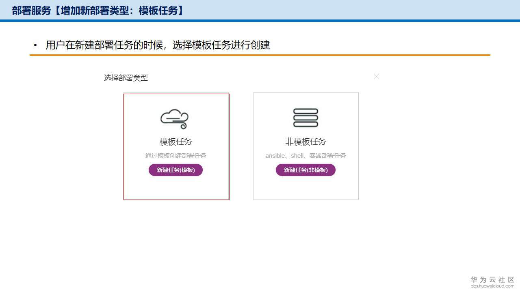Click the 新建任务(非模板) button

(305, 170)
